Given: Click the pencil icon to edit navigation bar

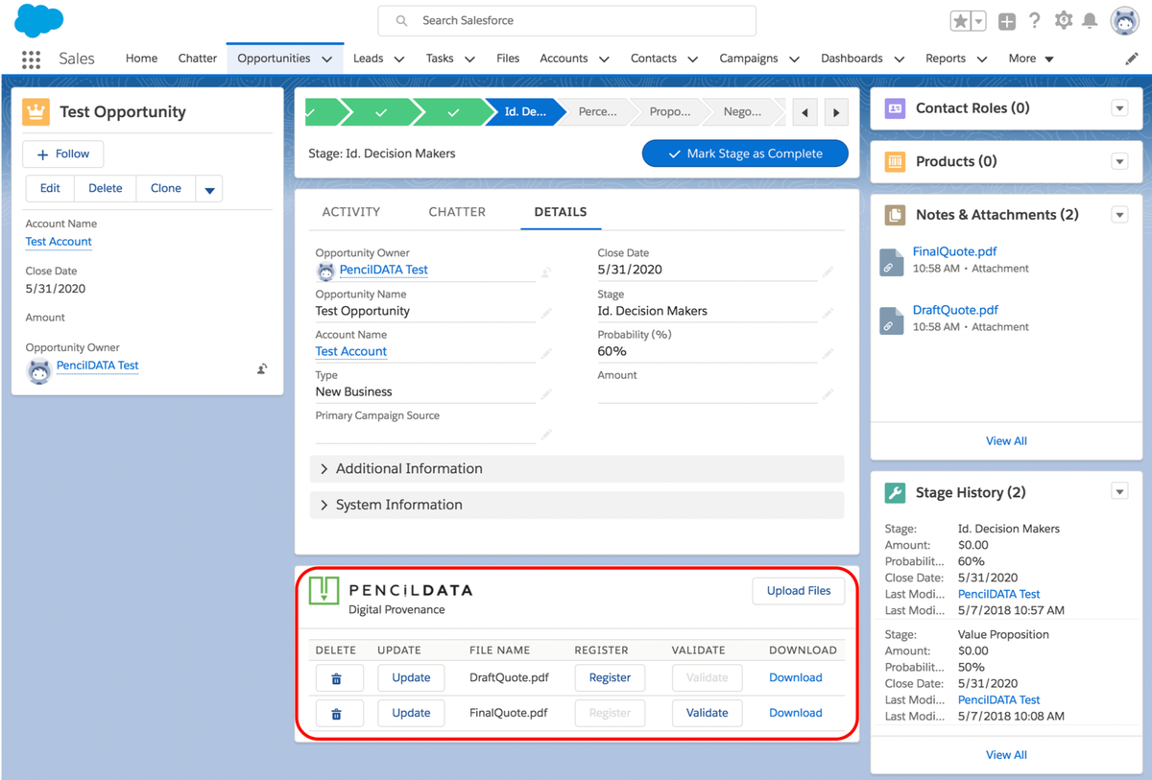Looking at the screenshot, I should 1131,59.
